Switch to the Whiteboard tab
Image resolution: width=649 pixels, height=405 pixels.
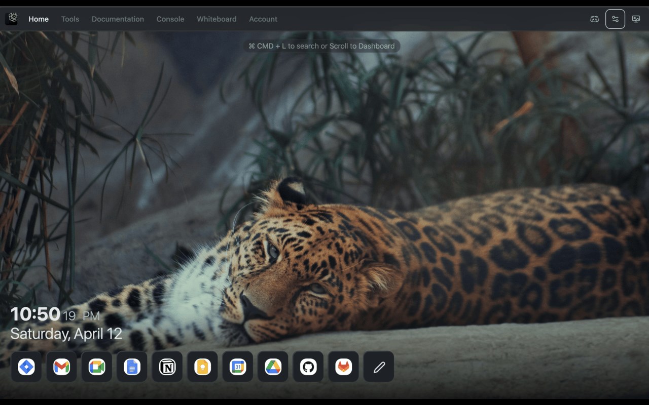(217, 19)
